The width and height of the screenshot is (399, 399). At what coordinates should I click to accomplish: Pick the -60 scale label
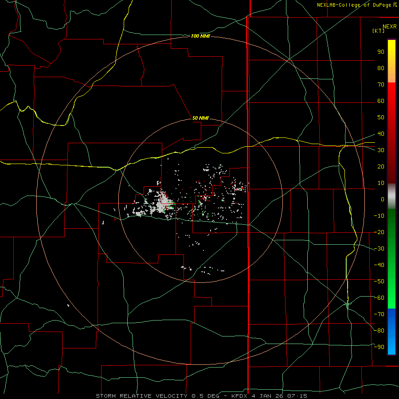[x=379, y=298]
